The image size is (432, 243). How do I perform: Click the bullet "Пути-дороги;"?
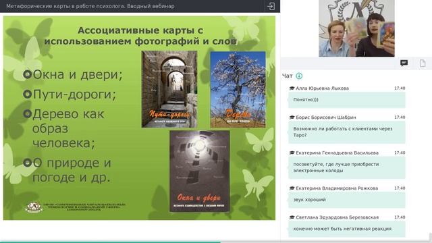tap(70, 94)
